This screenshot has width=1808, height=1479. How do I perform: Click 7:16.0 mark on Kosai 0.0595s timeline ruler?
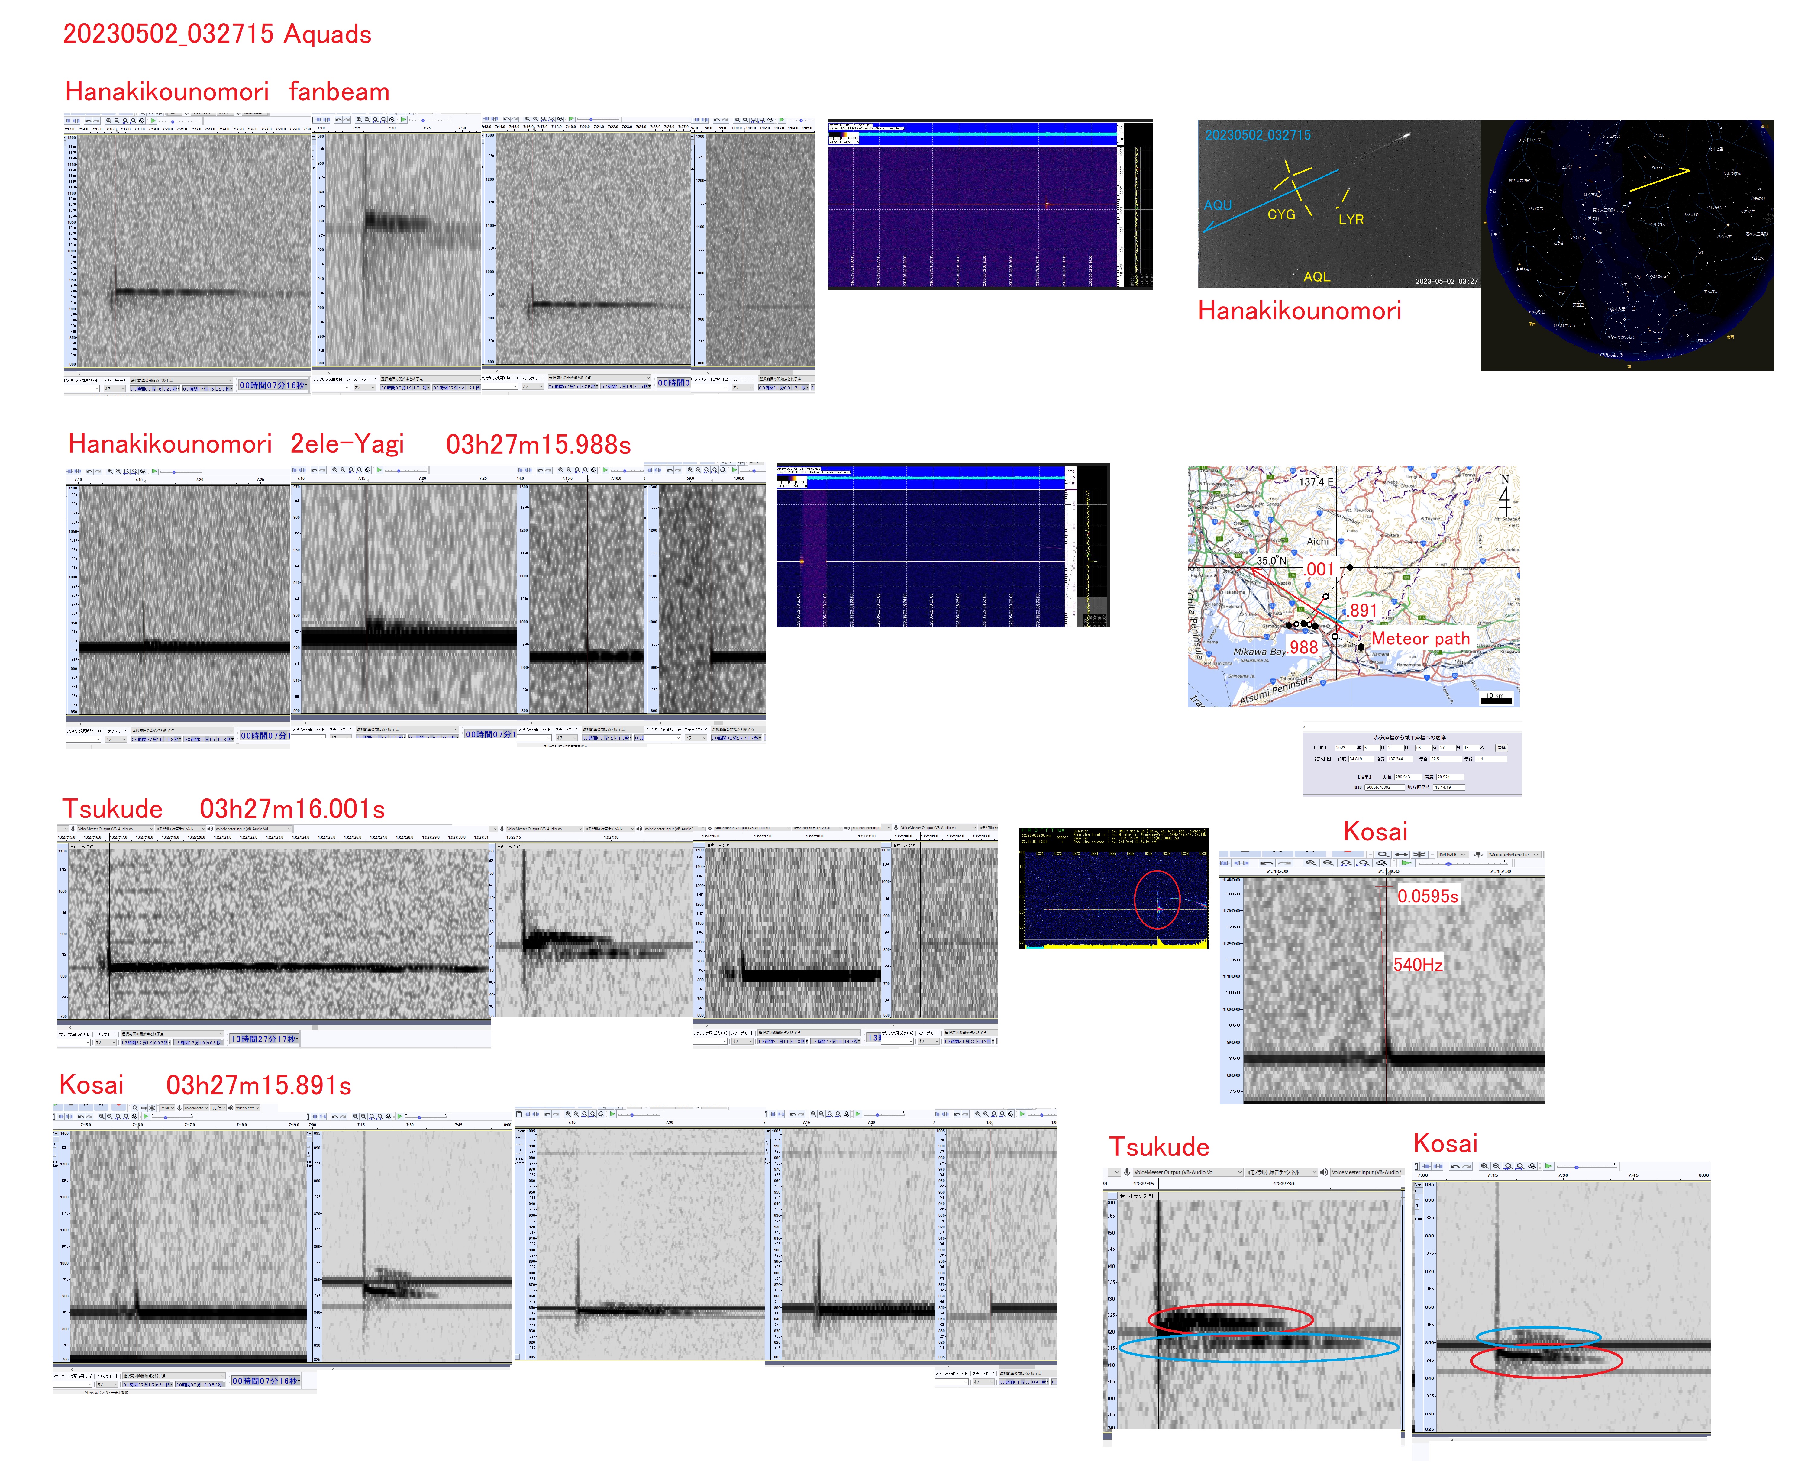coord(1389,872)
